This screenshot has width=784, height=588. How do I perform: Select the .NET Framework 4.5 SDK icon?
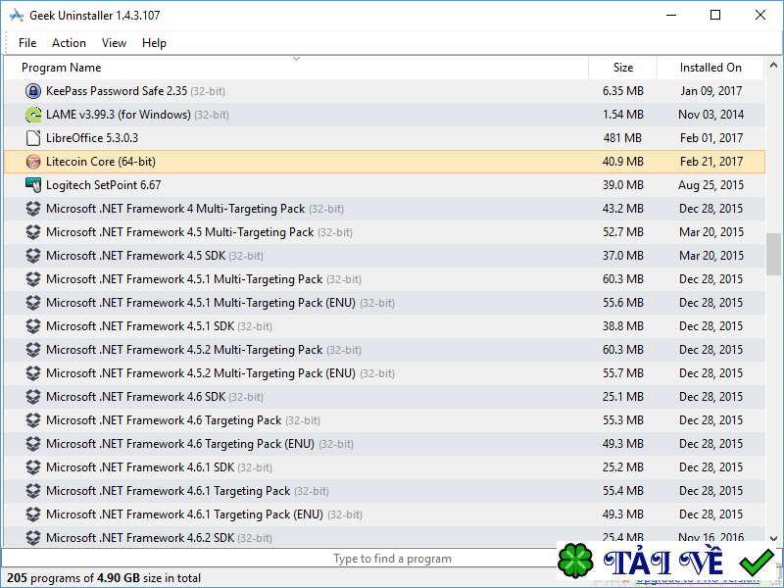click(33, 255)
